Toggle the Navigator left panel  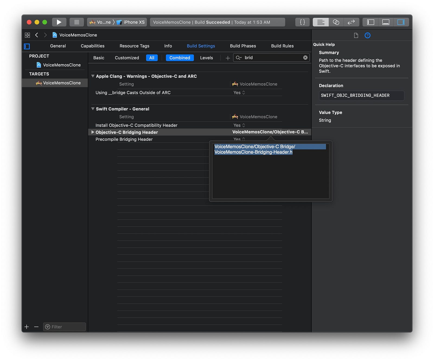[371, 22]
